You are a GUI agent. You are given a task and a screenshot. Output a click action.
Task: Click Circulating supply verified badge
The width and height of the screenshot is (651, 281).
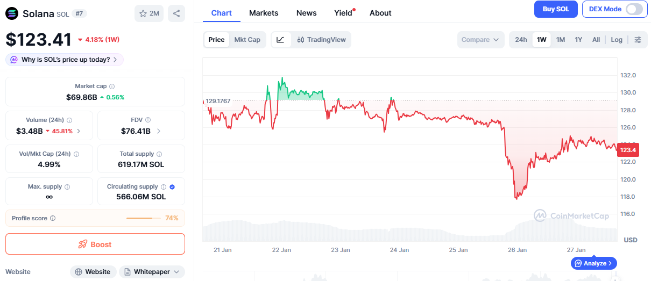pyautogui.click(x=172, y=187)
